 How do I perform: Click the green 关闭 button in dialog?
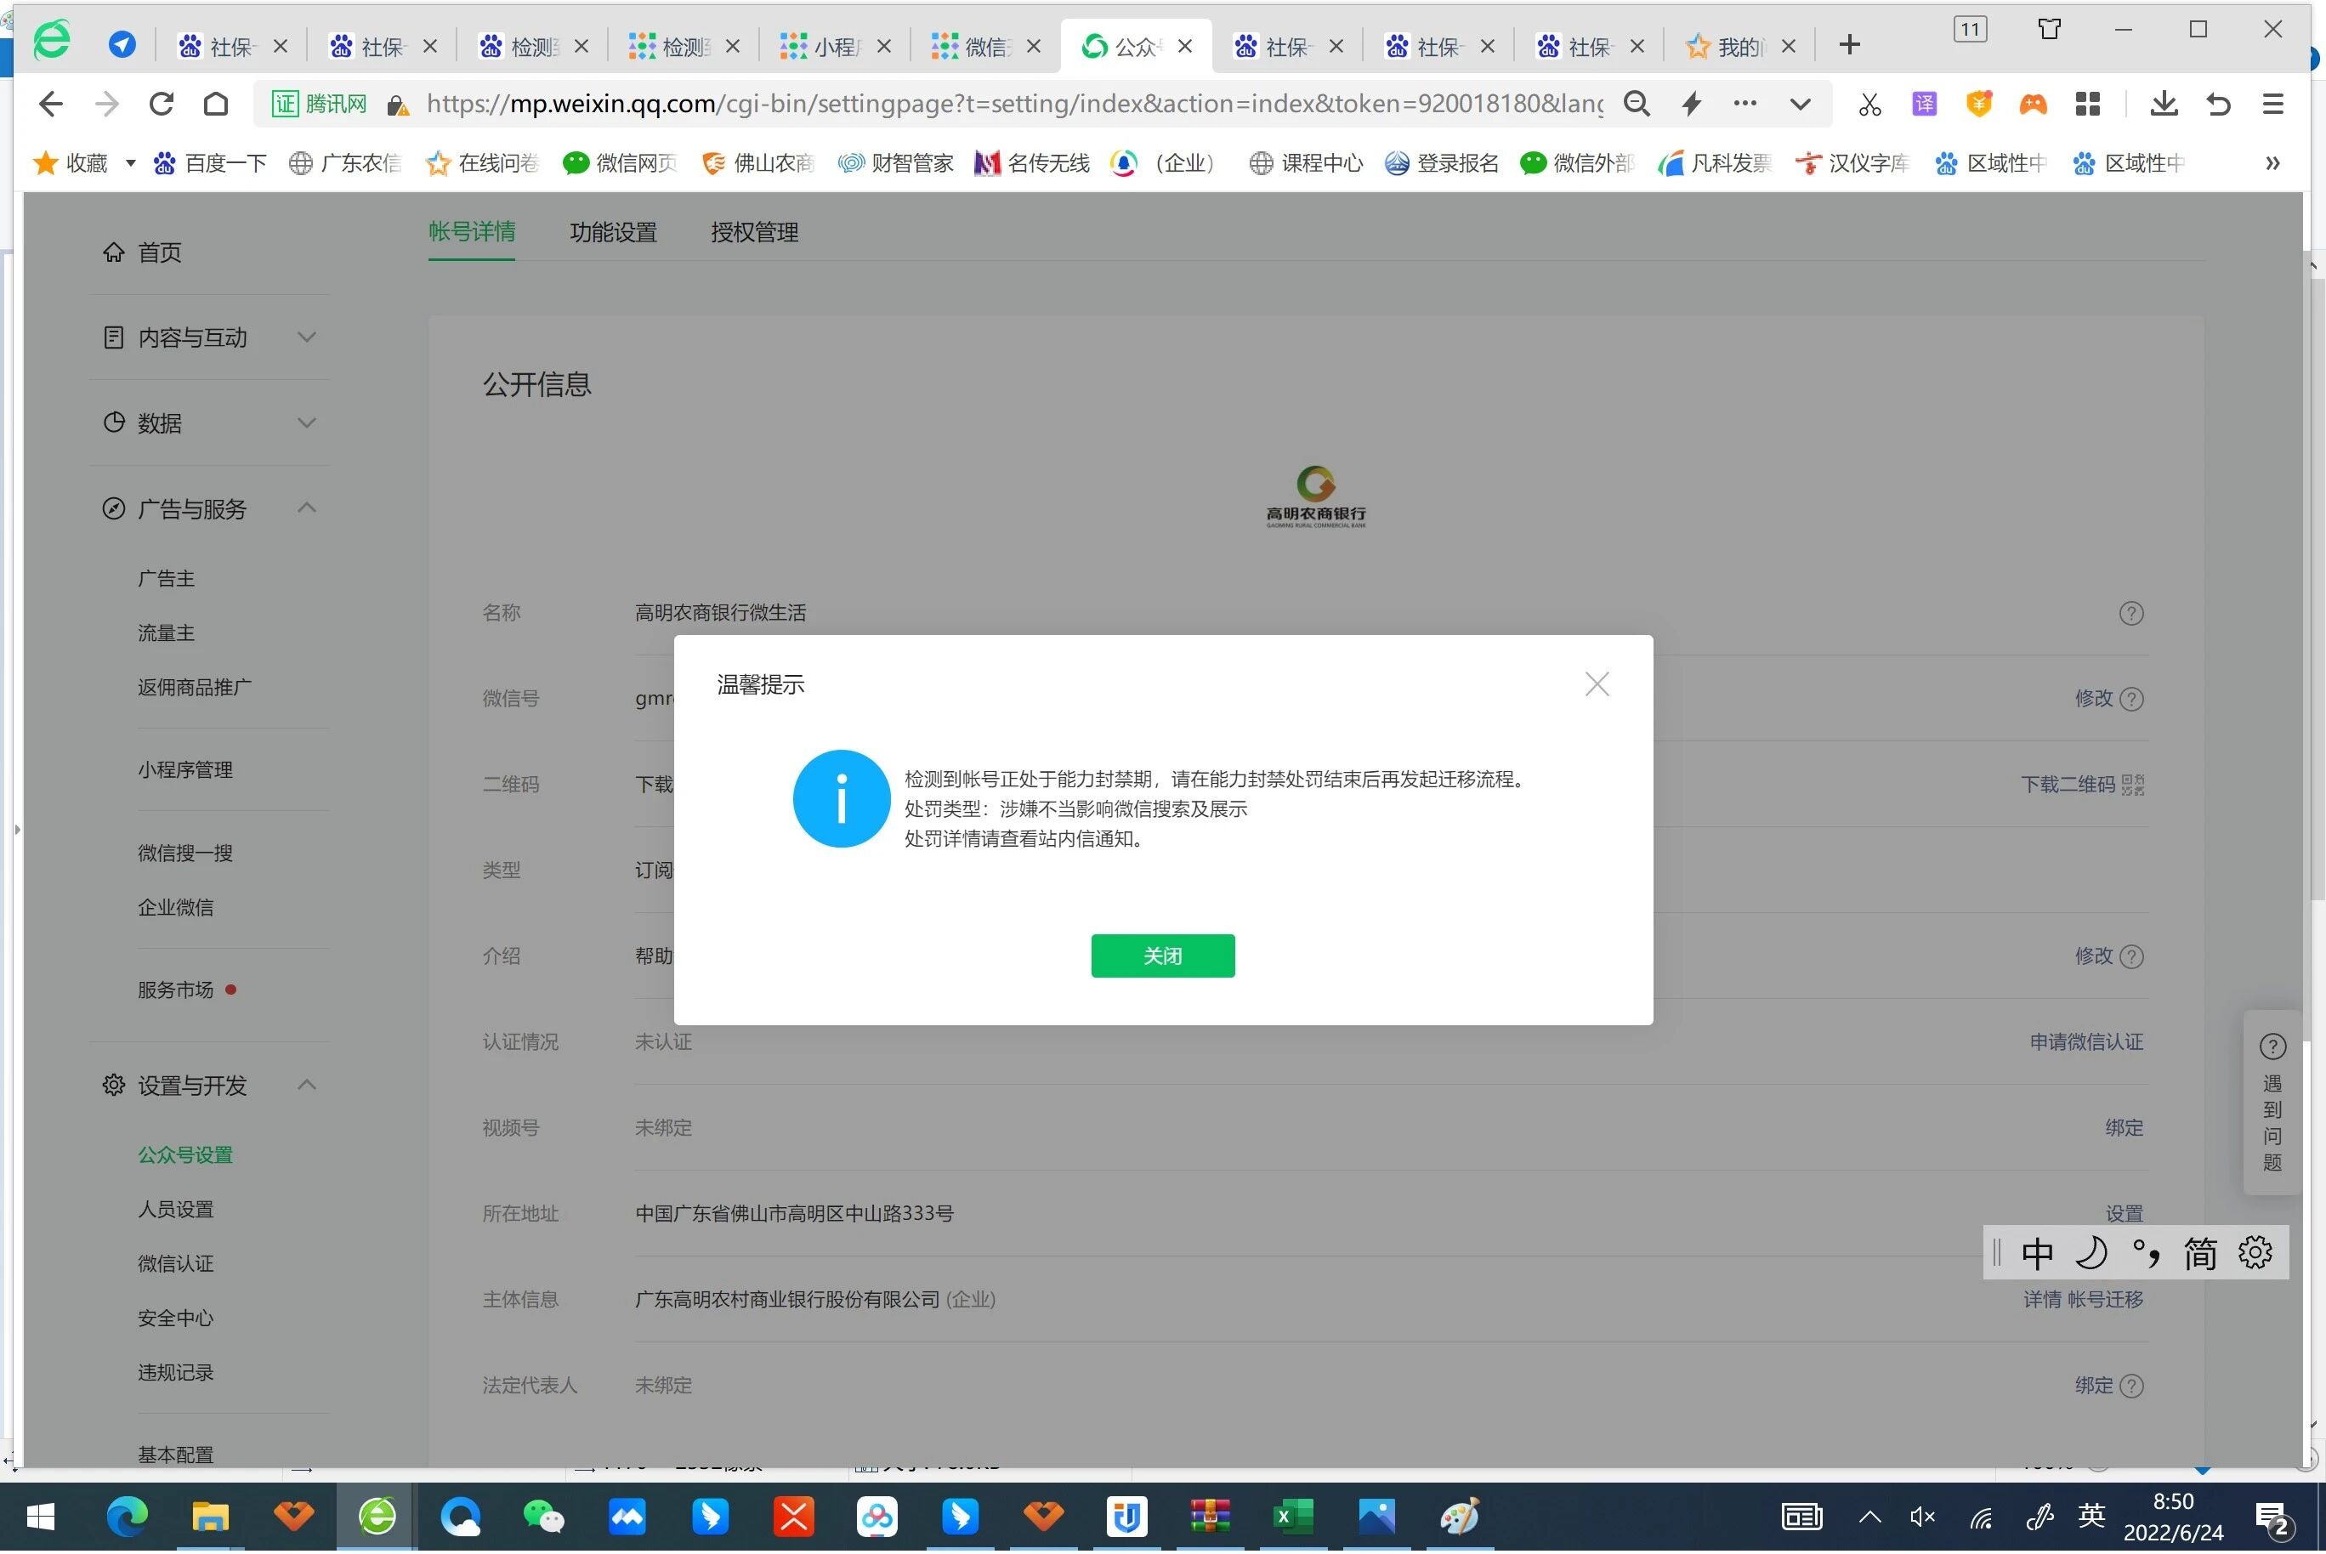[x=1162, y=956]
